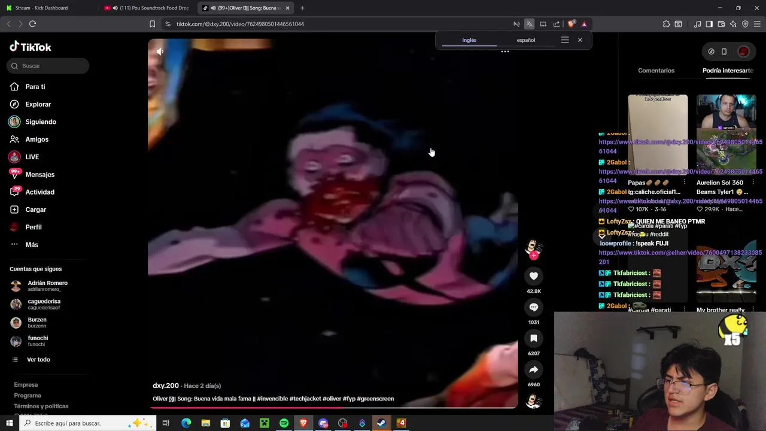766x431 pixels.
Task: Select inglés in the translate popup
Action: [469, 40]
